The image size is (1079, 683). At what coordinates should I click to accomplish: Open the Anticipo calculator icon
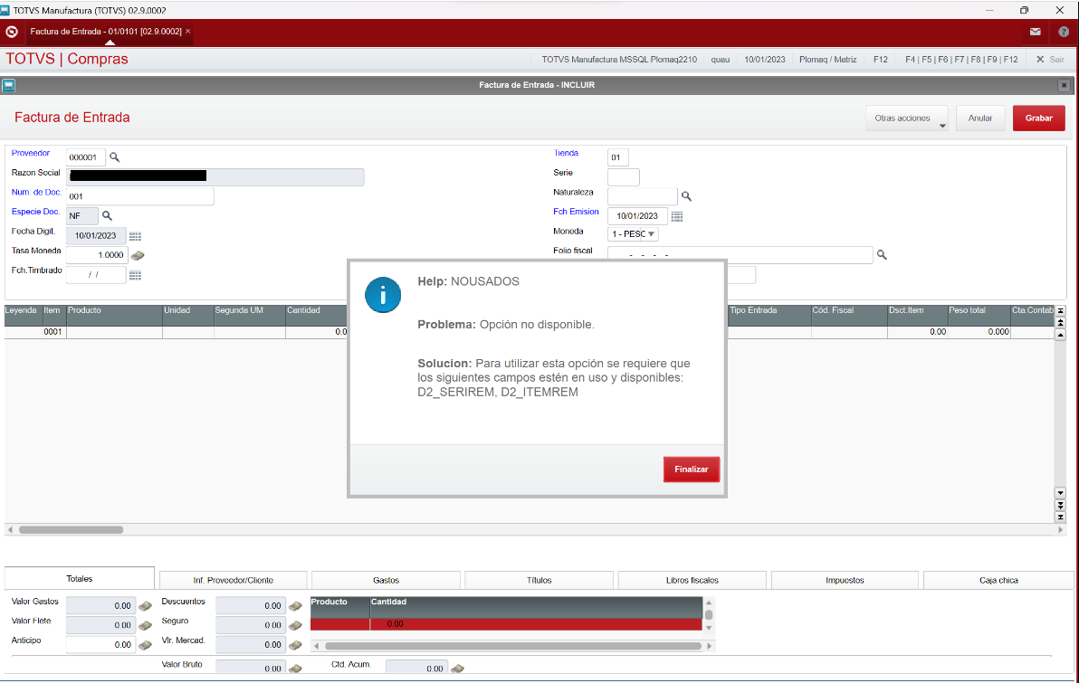pyautogui.click(x=145, y=644)
